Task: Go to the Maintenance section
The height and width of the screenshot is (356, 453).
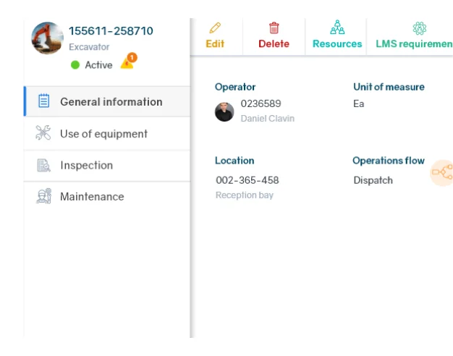Action: (92, 197)
